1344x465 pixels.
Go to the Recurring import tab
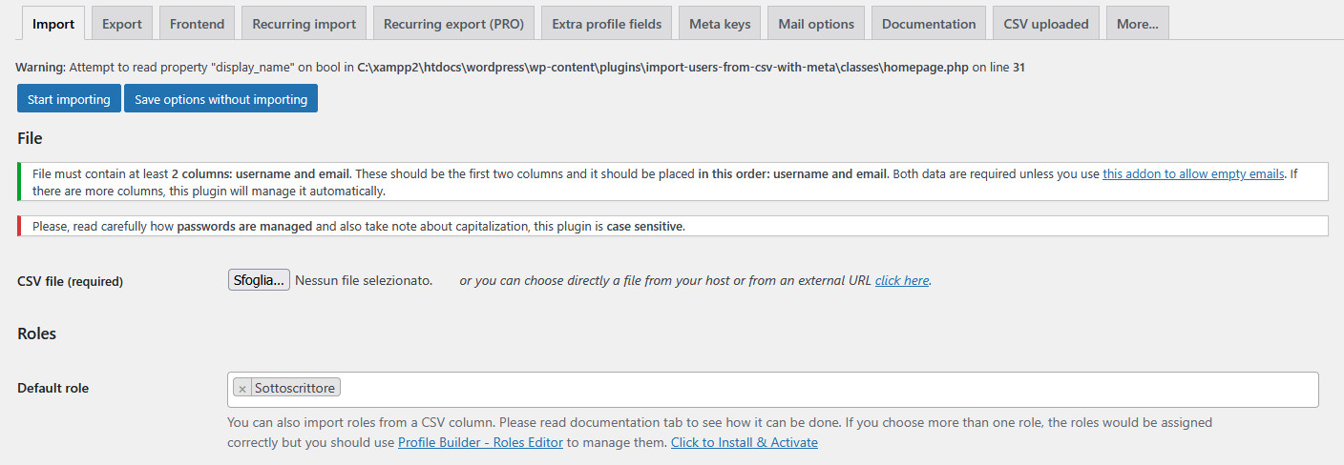click(304, 24)
